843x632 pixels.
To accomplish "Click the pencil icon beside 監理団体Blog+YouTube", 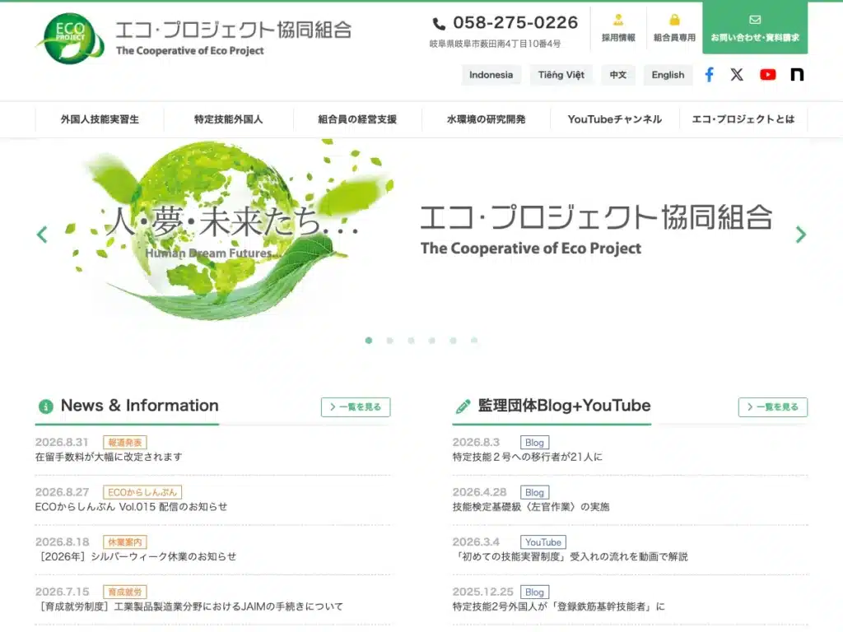I will 463,407.
